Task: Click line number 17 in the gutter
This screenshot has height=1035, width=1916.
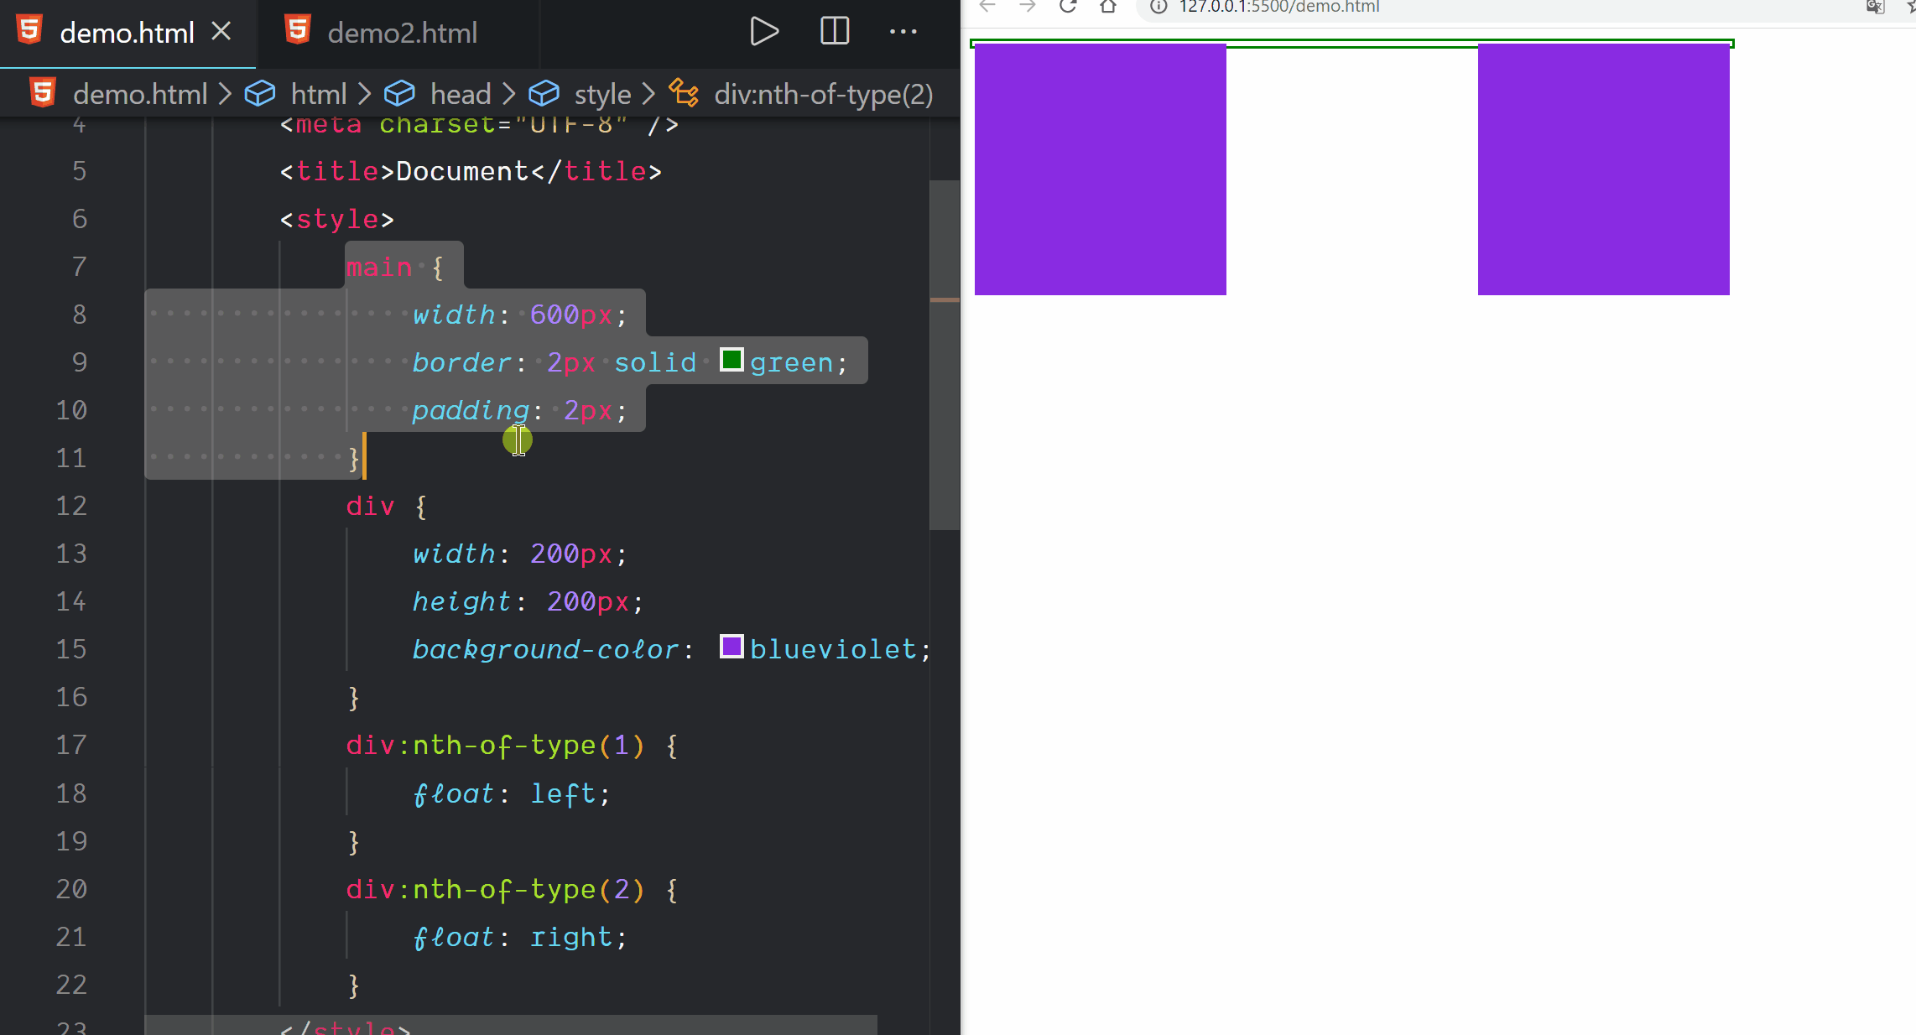Action: (71, 745)
